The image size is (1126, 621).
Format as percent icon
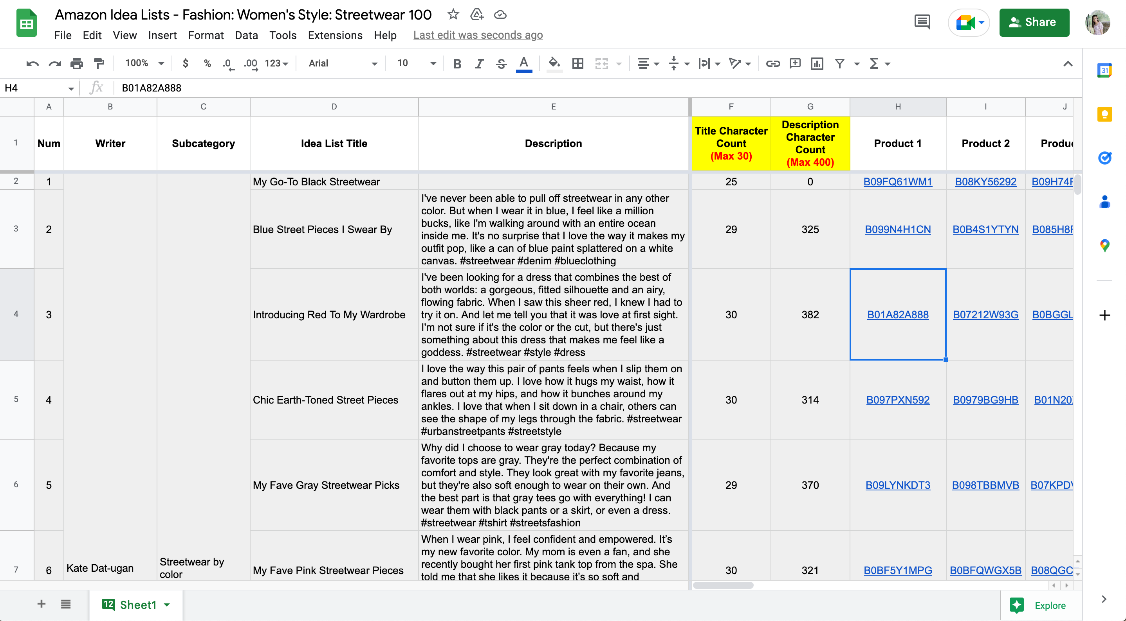[x=207, y=64]
